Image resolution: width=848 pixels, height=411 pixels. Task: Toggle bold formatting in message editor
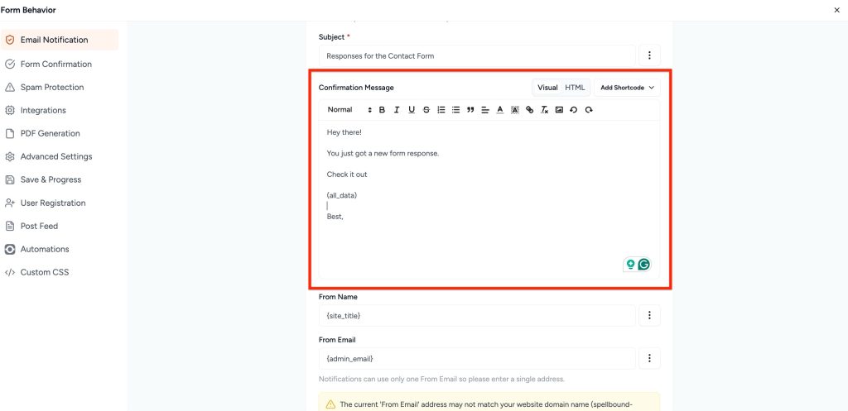pos(382,110)
